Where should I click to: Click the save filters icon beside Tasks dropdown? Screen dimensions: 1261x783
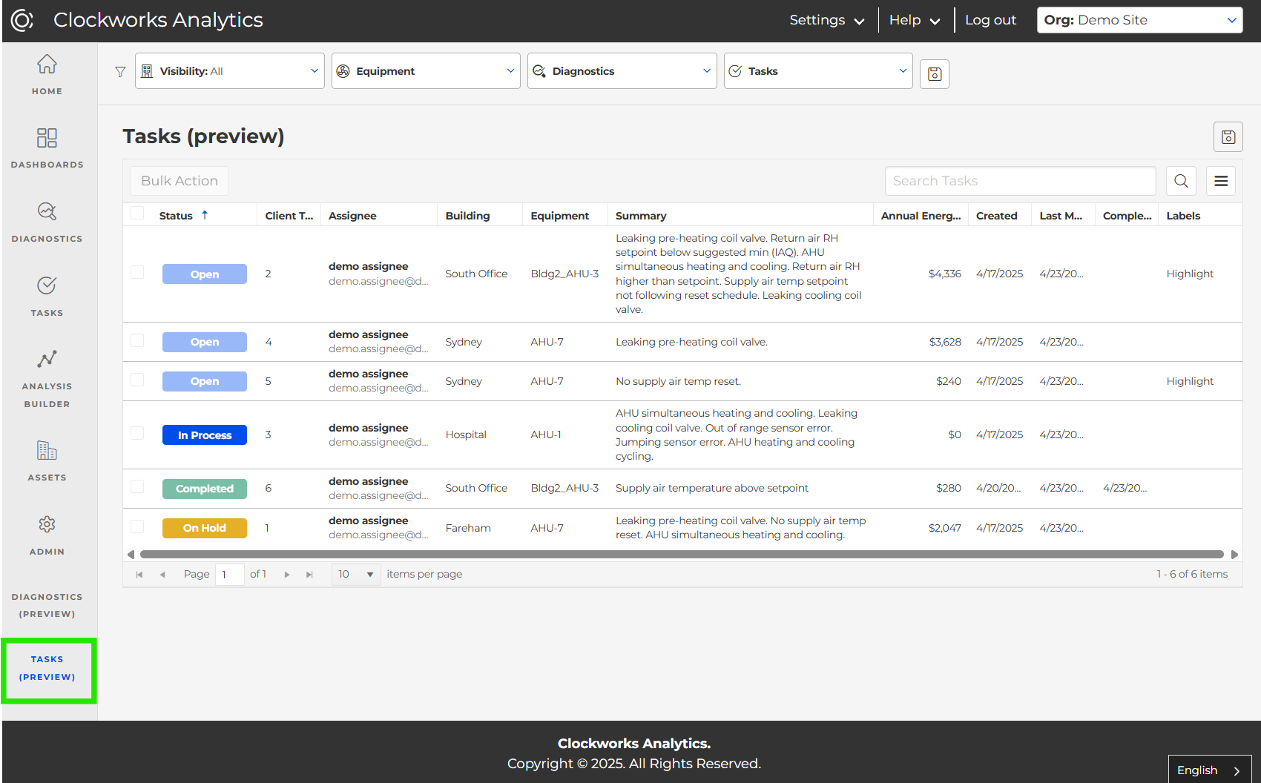tap(935, 73)
